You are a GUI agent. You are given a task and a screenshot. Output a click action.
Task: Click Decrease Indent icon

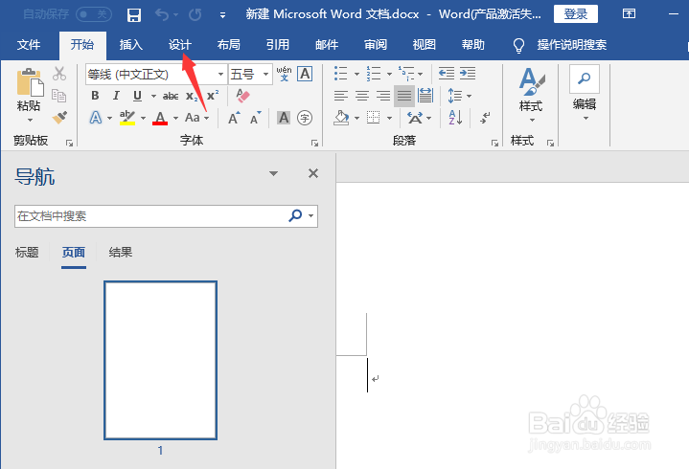coord(447,74)
